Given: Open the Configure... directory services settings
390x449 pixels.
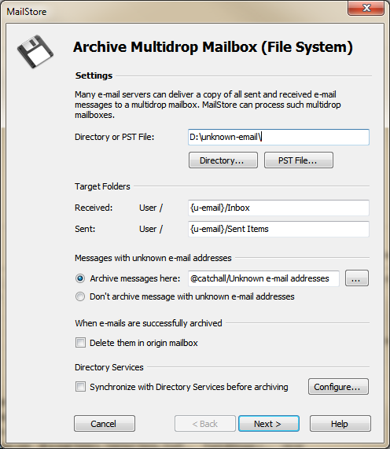Looking at the screenshot, I should pyautogui.click(x=338, y=387).
